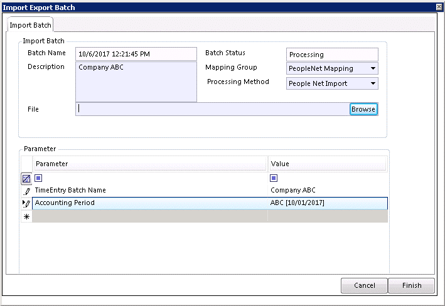Click the Batch Name input field

pos(136,54)
